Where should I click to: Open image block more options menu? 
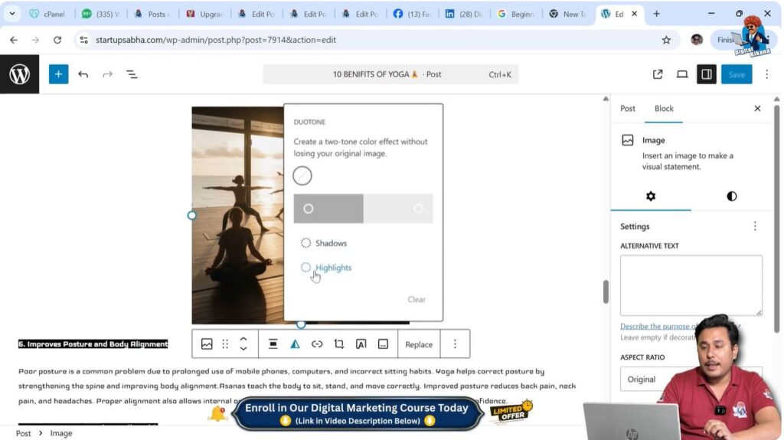coord(455,344)
